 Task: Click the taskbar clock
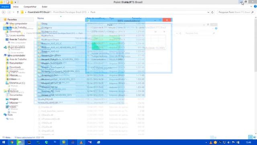pyautogui.click(x=249, y=142)
